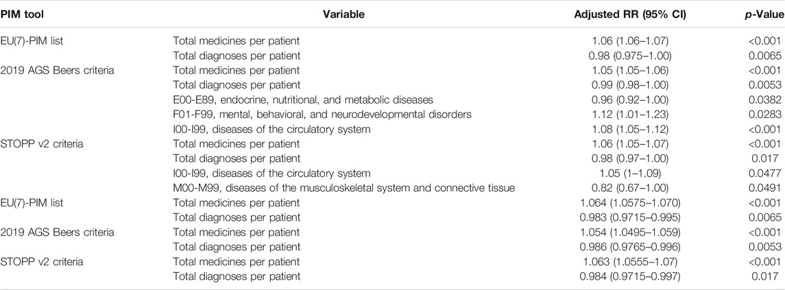The width and height of the screenshot is (785, 290).
Task: Click the value 0.96 (0.92–1.00)
Action: click(x=630, y=99)
